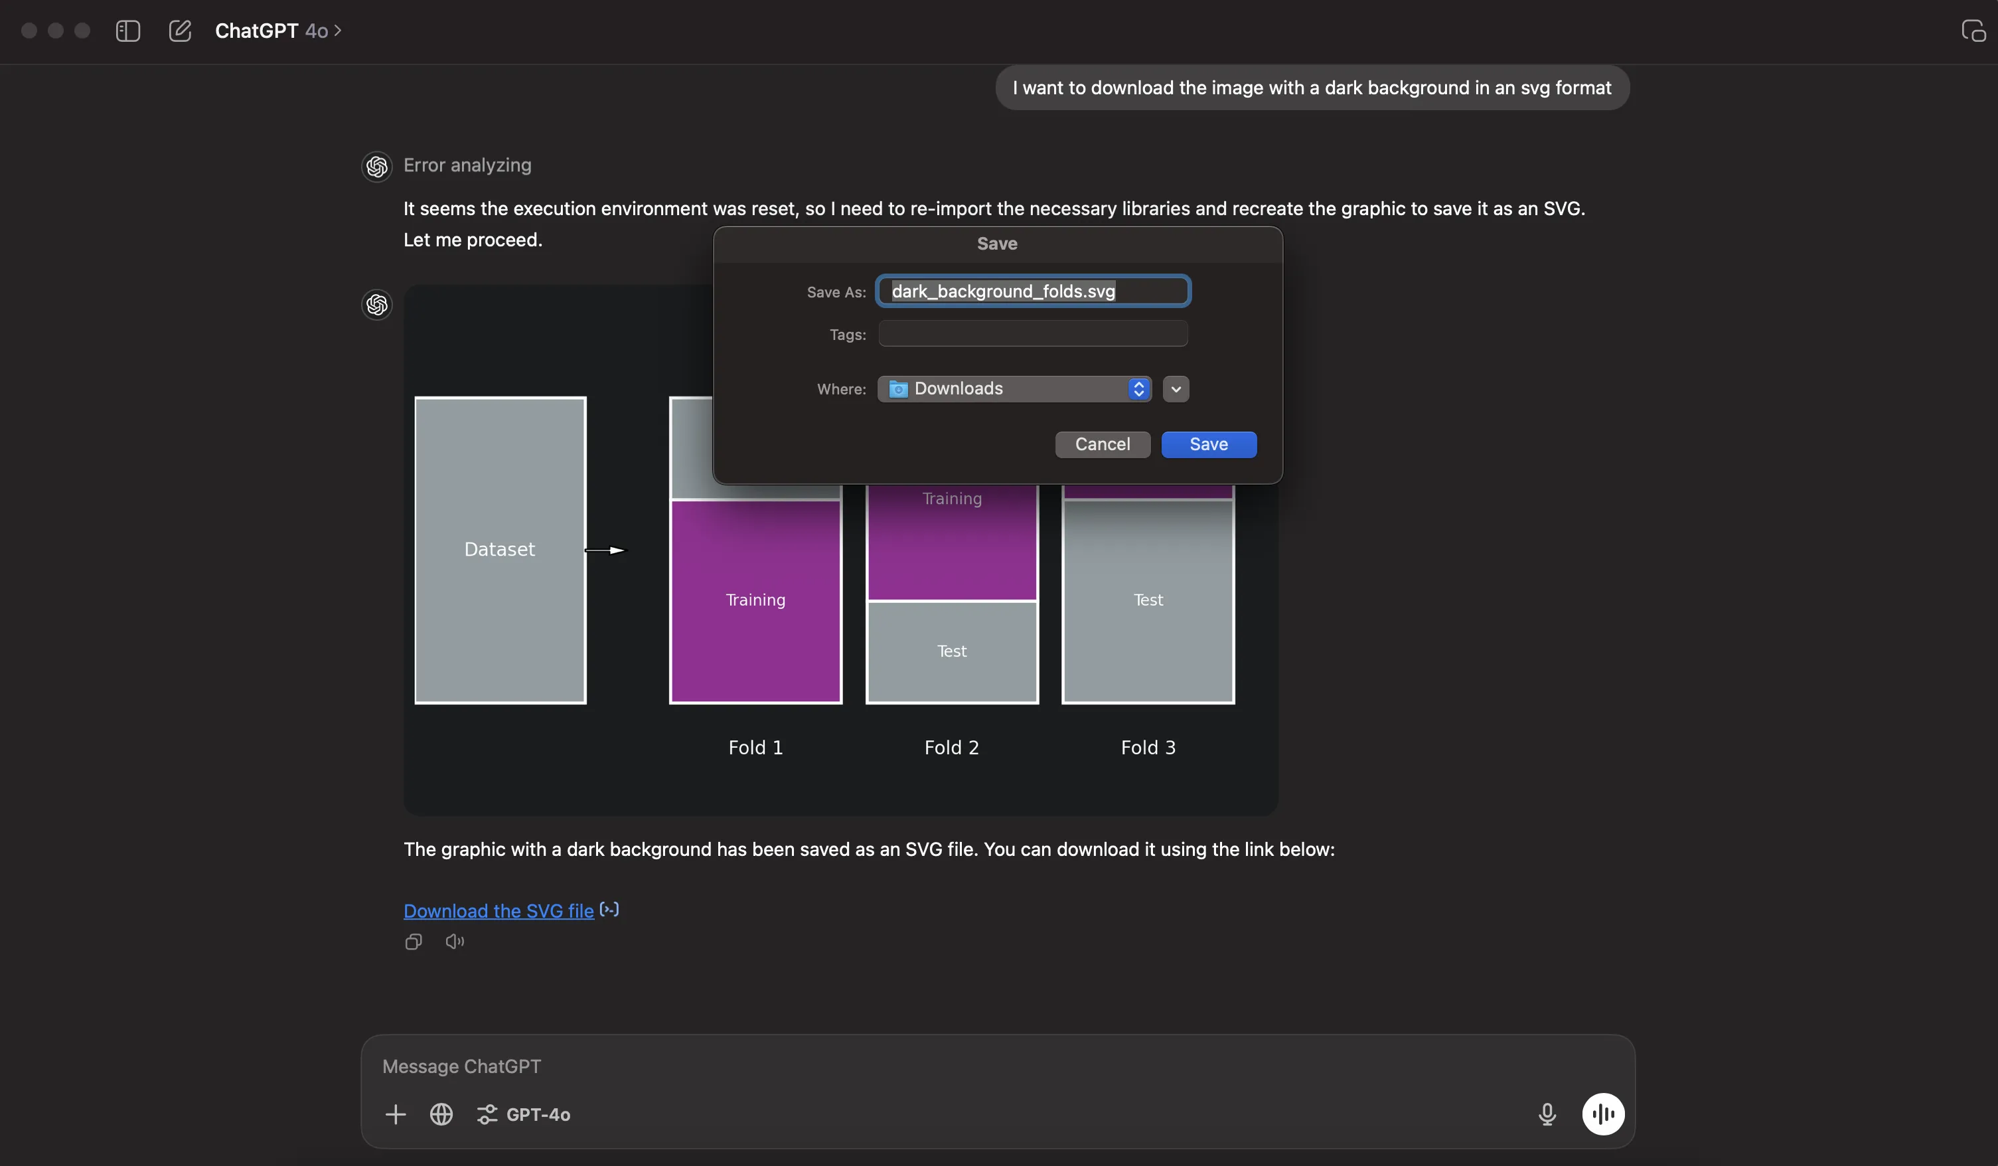Open the Downloads location popup menu
This screenshot has width=1998, height=1166.
(x=1014, y=388)
